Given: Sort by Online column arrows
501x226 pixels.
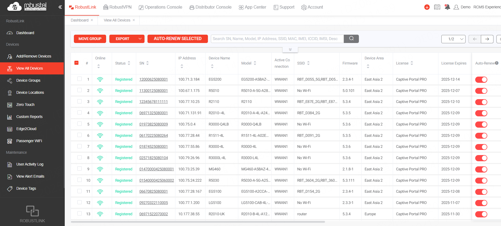Looking at the screenshot, I should (x=99, y=66).
